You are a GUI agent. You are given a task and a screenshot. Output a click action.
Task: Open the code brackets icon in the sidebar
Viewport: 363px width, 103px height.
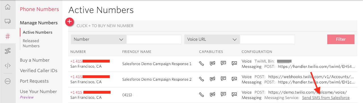point(8,66)
